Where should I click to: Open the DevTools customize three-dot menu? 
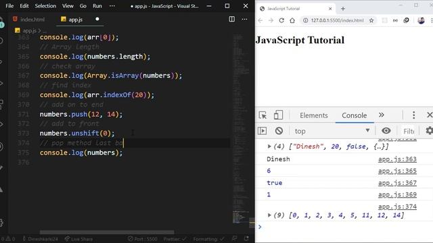click(x=413, y=115)
